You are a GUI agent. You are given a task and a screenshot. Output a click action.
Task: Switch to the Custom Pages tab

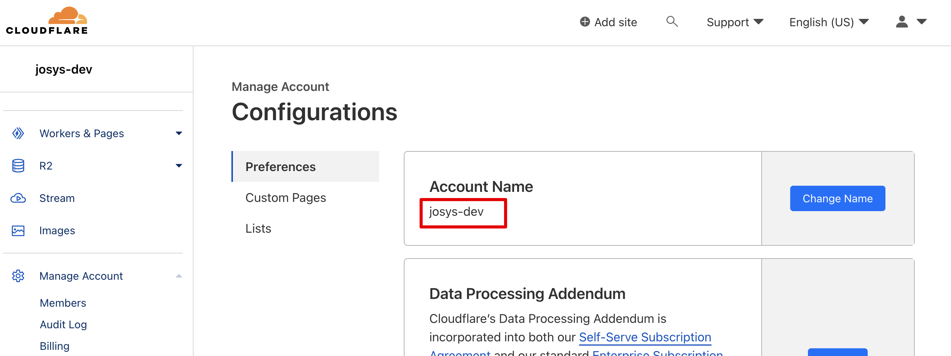[x=286, y=198]
